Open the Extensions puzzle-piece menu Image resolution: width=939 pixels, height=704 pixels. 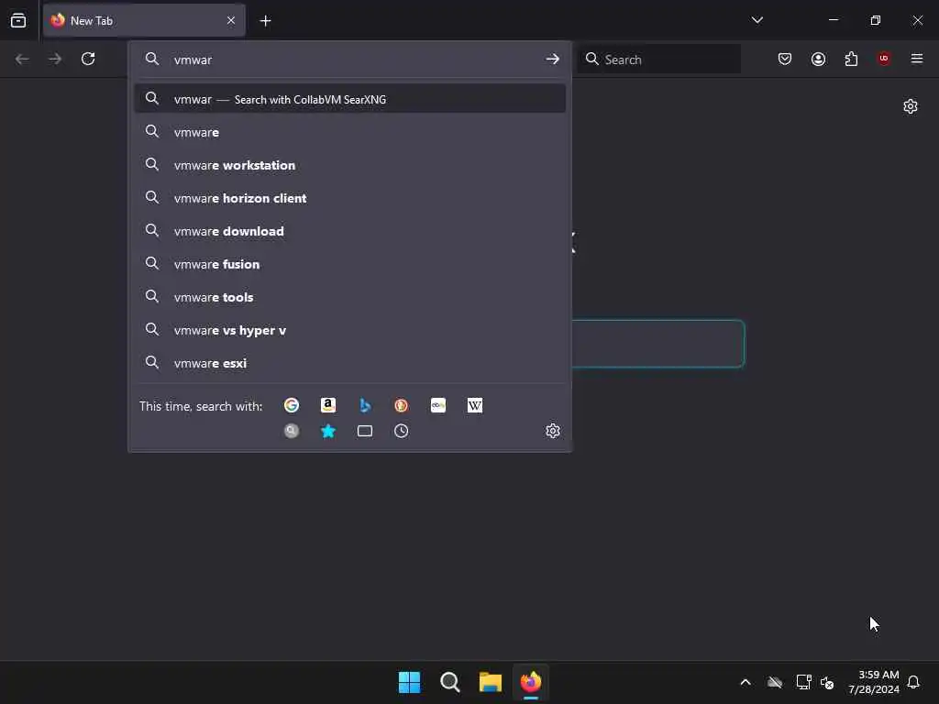click(851, 59)
